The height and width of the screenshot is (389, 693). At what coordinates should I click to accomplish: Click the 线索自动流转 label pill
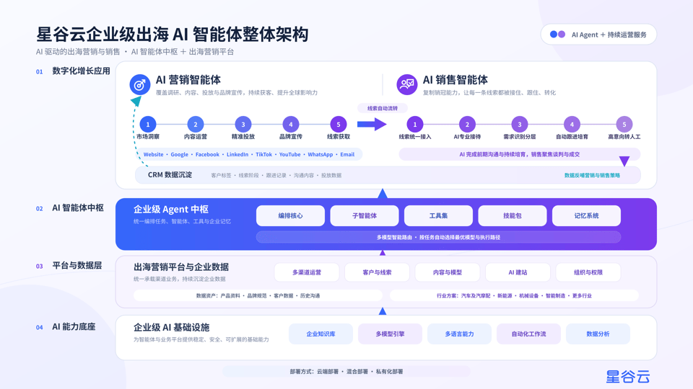tap(383, 108)
